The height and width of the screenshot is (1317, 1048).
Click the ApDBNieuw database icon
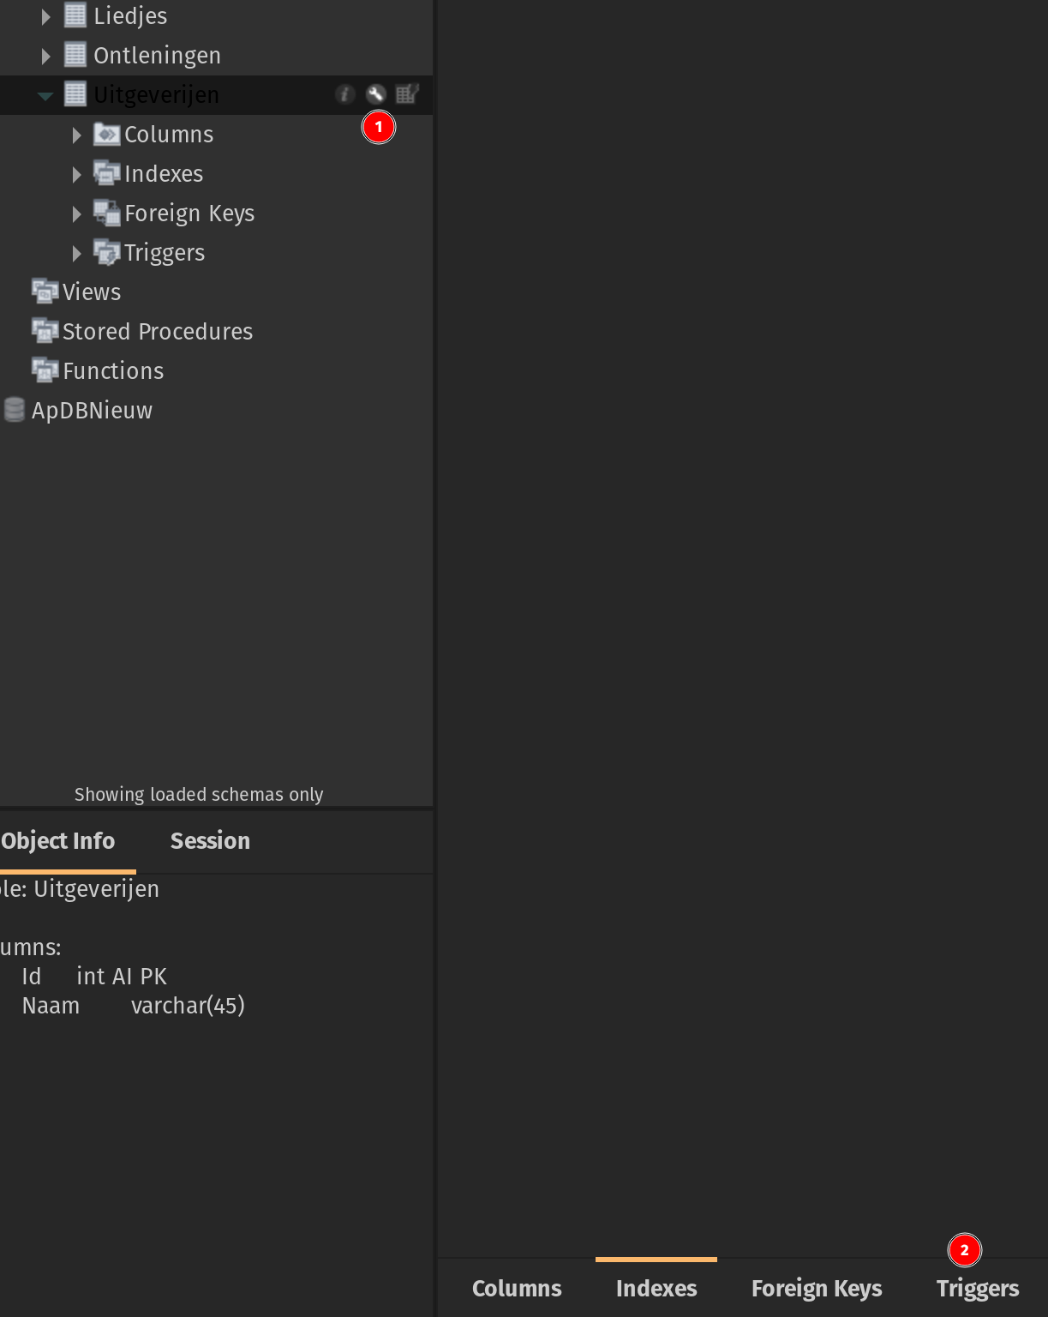[15, 410]
